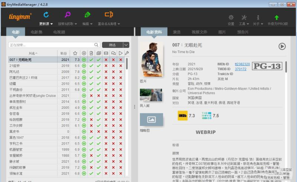Screen dimensions: 297x182
Task: Expand rename & cleanup dropdown arrow
Action: click(119, 24)
